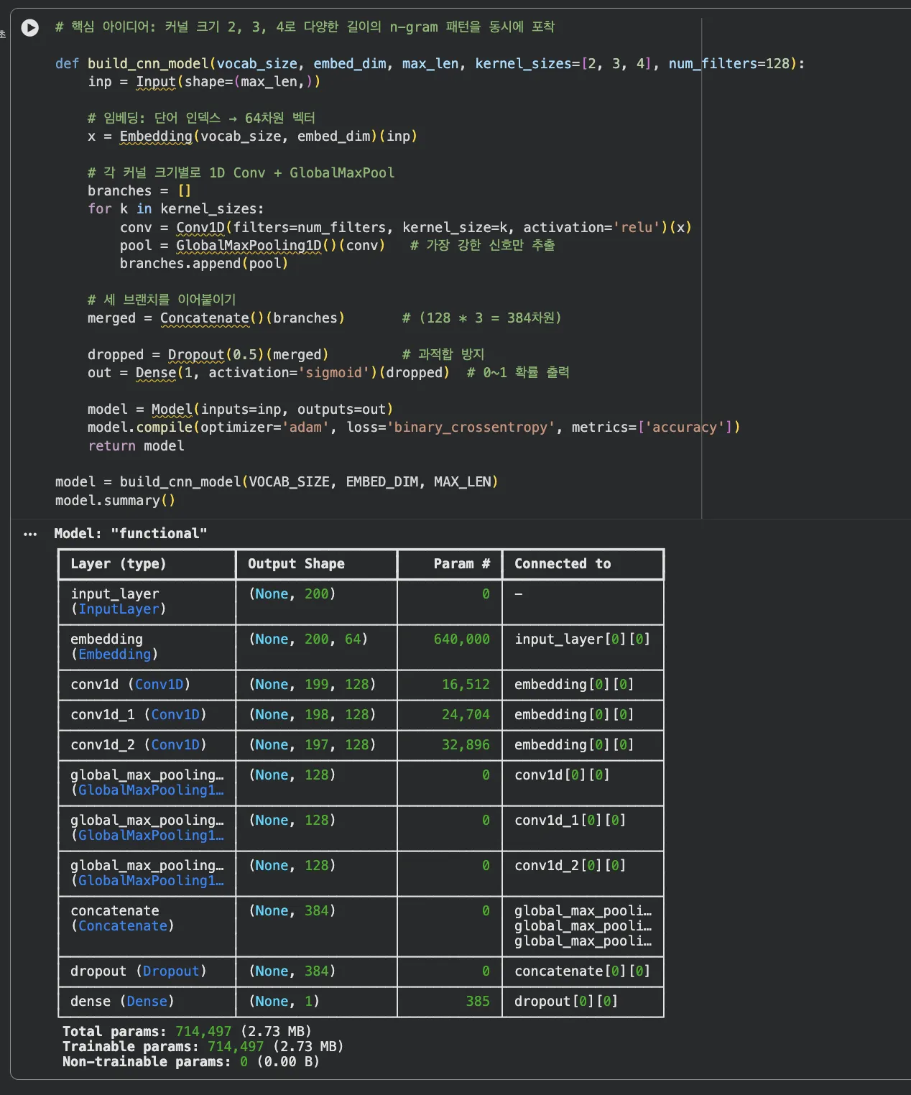Click the (None, 200, 64) embedding output shape
911x1095 pixels.
308,639
